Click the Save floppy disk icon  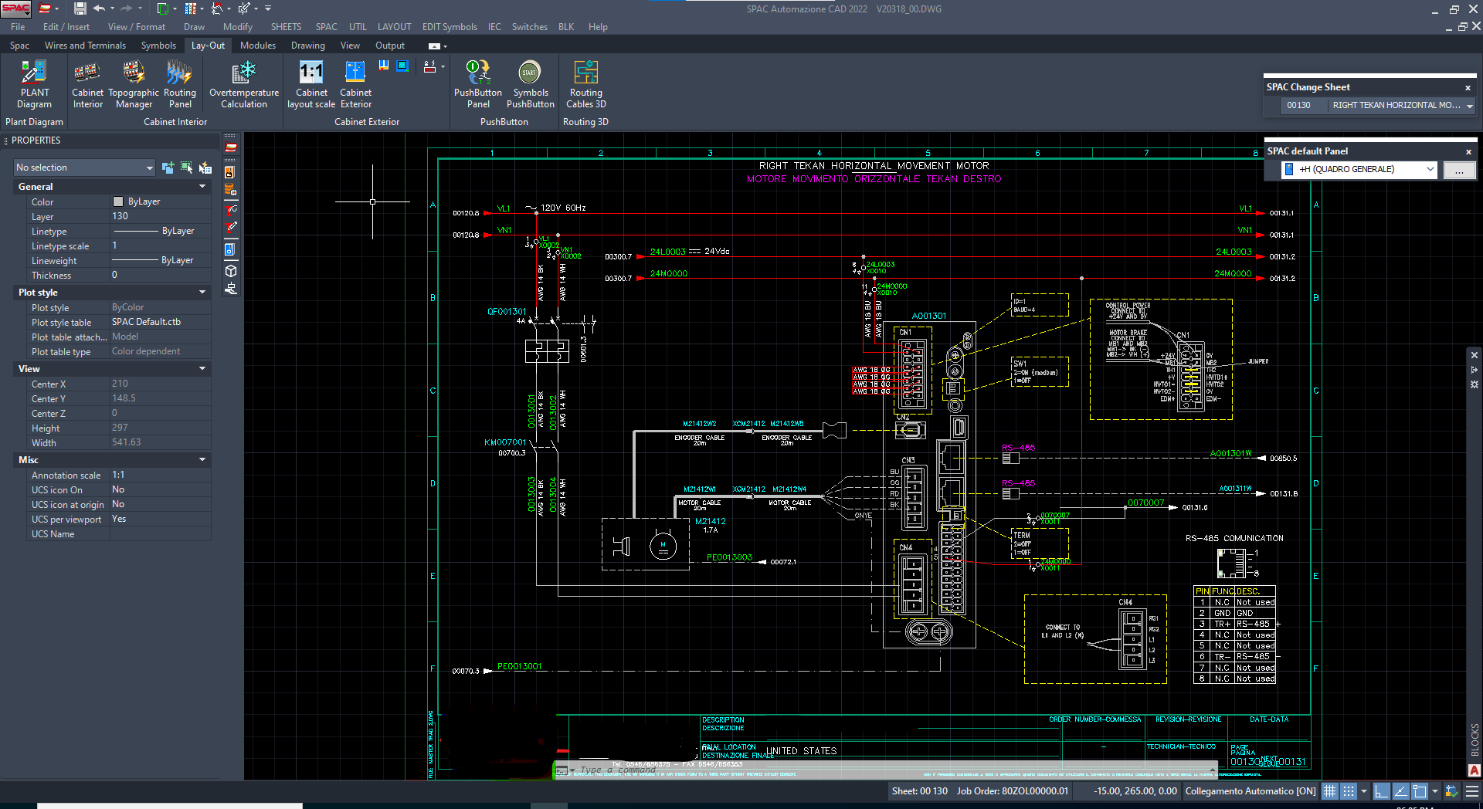point(80,8)
